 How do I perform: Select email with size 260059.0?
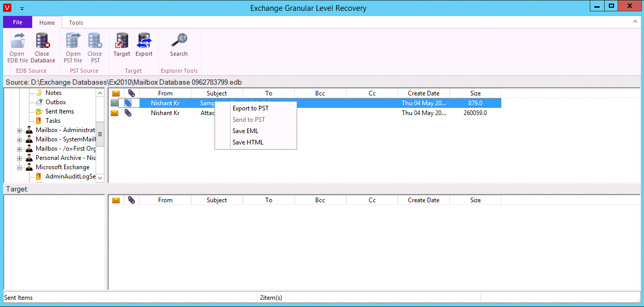pyautogui.click(x=305, y=113)
